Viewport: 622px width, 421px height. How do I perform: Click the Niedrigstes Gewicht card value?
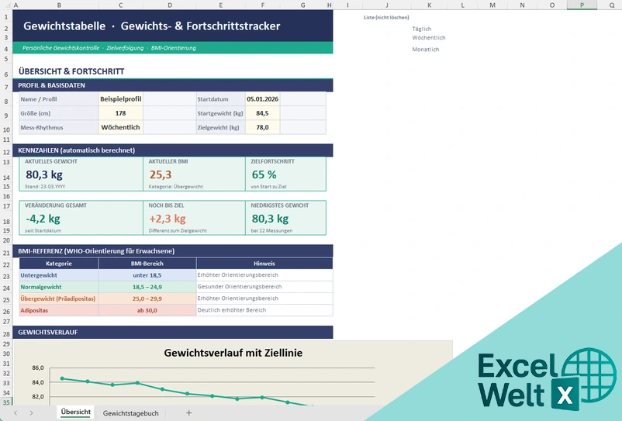(270, 219)
